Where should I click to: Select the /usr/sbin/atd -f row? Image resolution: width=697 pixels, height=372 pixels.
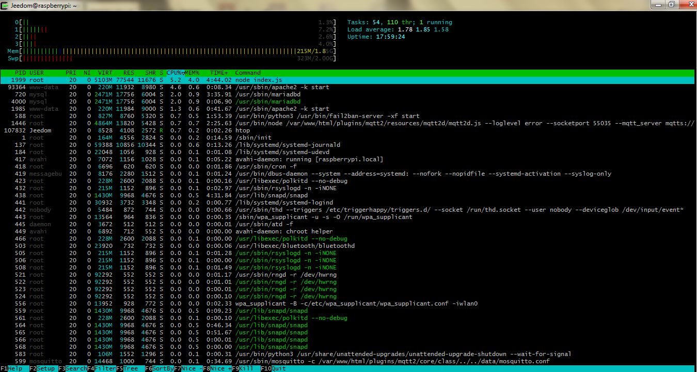pyautogui.click(x=347, y=224)
